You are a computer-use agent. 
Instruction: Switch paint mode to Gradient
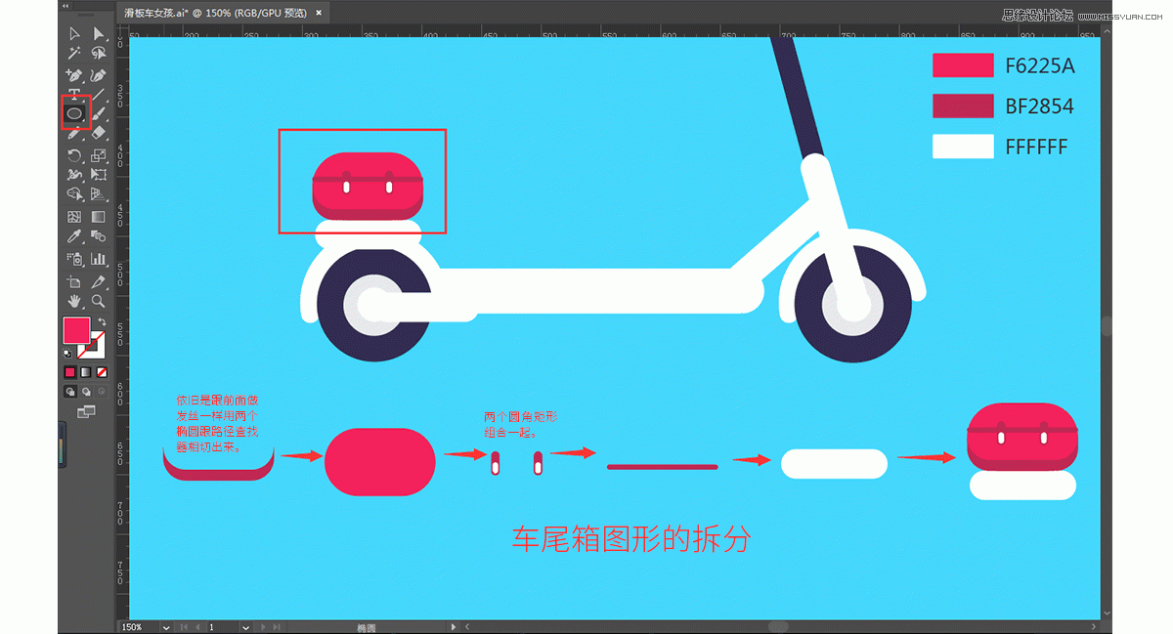coord(85,372)
